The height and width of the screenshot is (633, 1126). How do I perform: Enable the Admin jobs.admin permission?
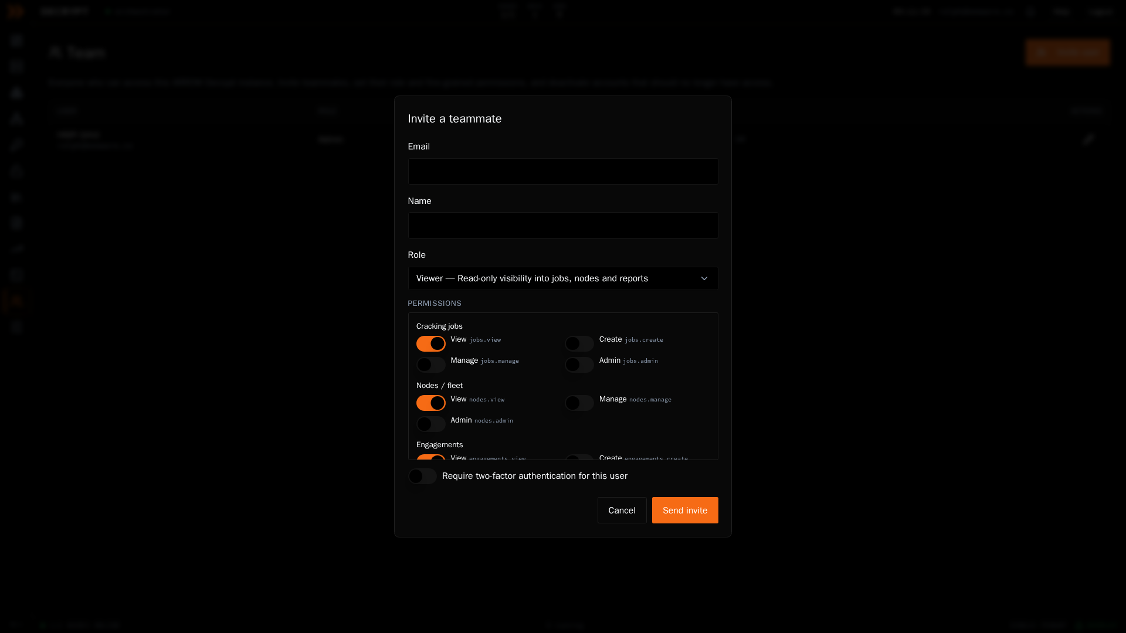[x=579, y=365]
